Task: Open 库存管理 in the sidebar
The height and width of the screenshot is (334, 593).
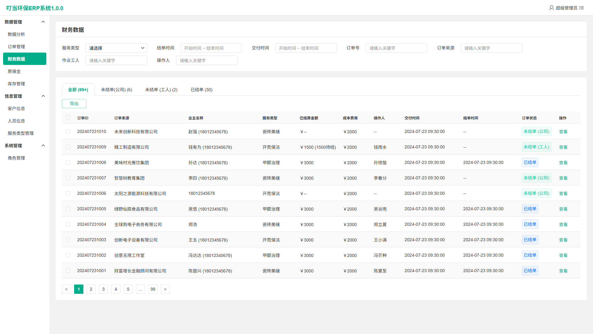Action: point(25,83)
